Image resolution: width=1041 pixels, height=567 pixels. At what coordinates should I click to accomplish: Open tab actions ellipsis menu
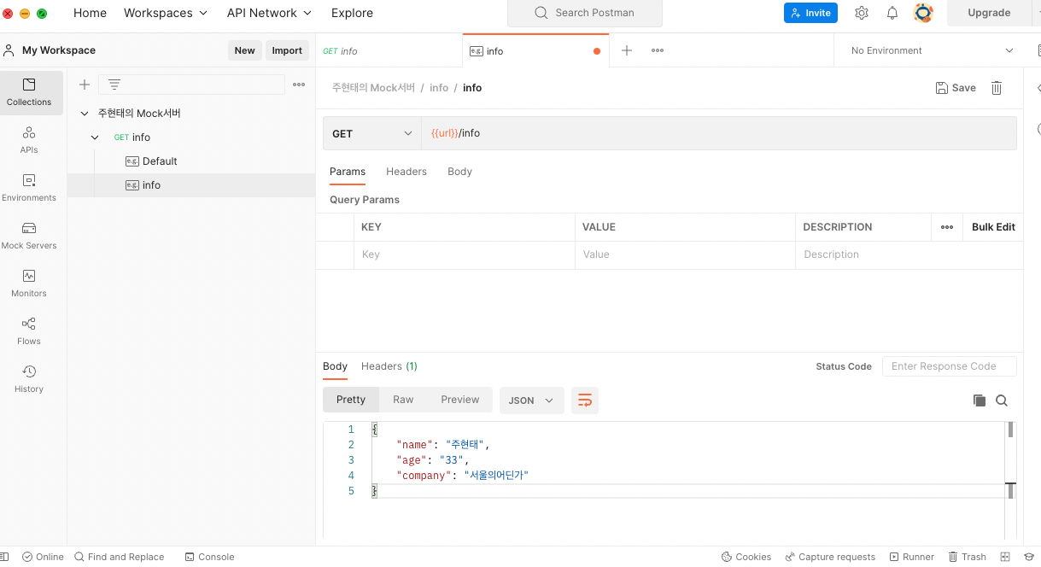point(658,50)
